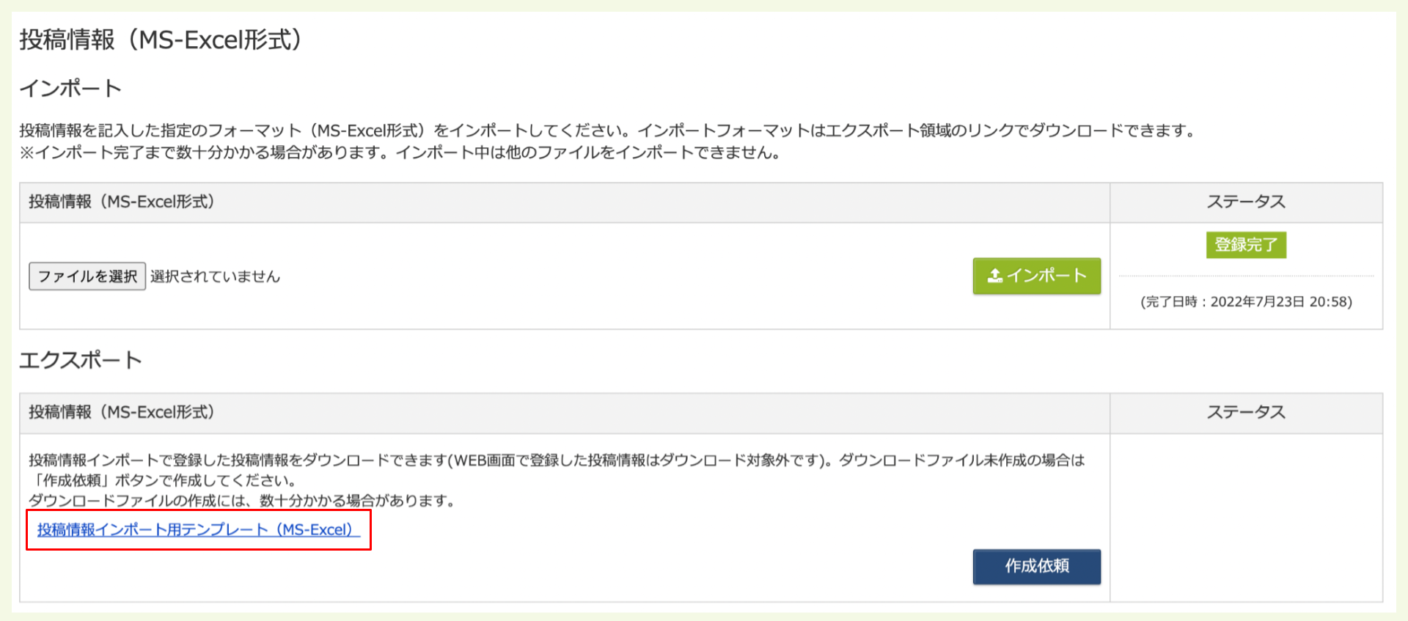Screen dimensions: 1408x621
Task: Click the import table row header 投稿情報（MS-Excel形式）
Action: coord(123,202)
